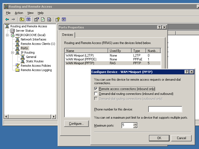The height and width of the screenshot is (149, 199).
Task: Click the Up one level folder icon
Action: [22, 19]
